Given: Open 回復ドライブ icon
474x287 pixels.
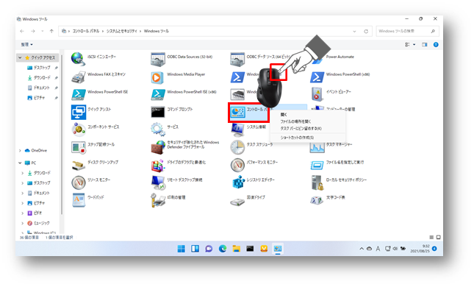Looking at the screenshot, I should coord(237,202).
